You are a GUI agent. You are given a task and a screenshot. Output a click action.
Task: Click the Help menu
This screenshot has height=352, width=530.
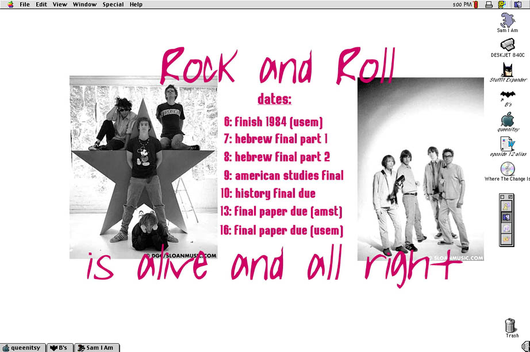click(x=136, y=5)
